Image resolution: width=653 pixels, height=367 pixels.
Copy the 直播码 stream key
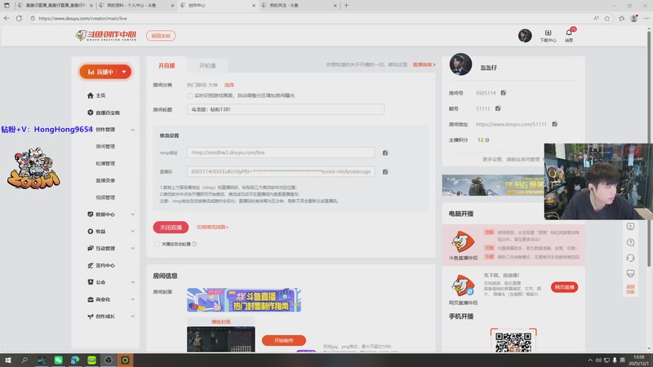(385, 172)
